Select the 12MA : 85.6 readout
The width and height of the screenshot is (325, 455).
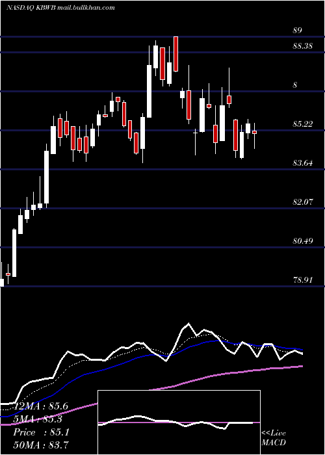pos(40,406)
